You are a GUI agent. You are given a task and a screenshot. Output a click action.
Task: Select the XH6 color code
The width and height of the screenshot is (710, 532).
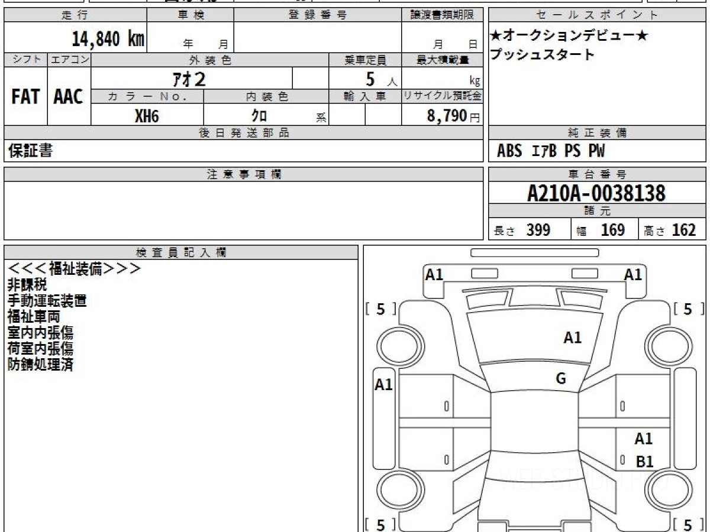tap(147, 116)
